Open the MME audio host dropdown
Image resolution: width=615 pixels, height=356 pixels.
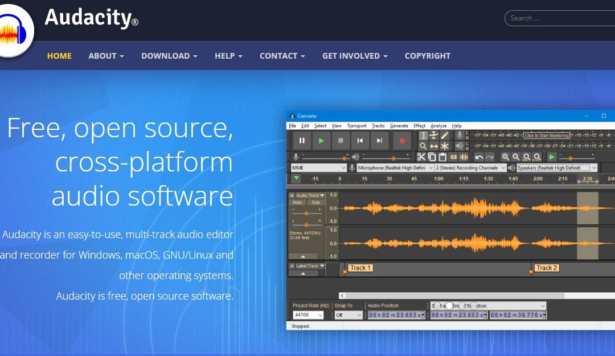click(318, 167)
